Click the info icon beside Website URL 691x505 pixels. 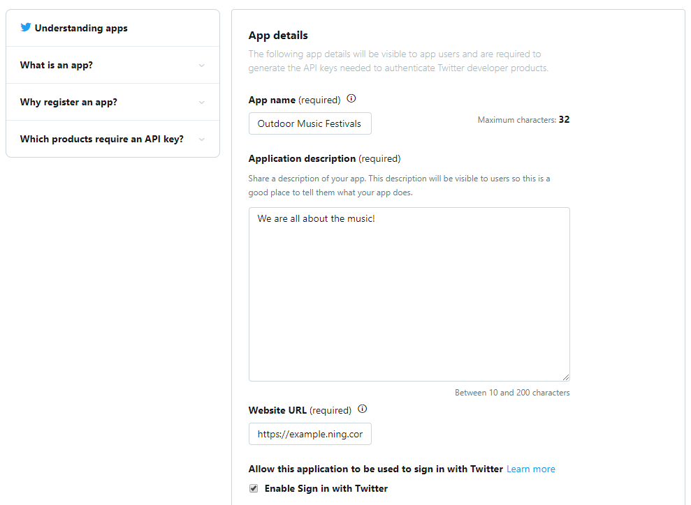coord(362,409)
